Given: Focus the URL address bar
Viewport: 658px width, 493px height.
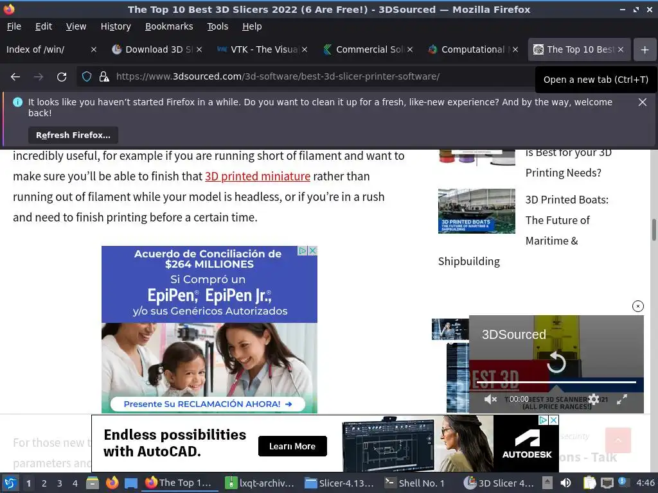Looking at the screenshot, I should click(x=277, y=77).
